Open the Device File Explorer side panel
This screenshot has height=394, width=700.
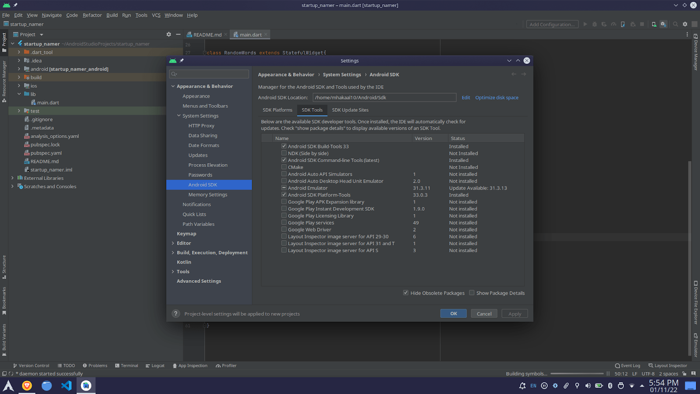pyautogui.click(x=696, y=303)
